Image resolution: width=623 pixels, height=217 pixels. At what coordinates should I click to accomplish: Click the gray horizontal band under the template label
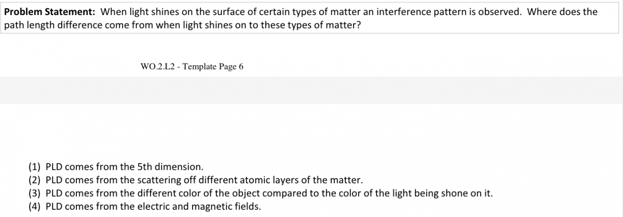tap(311, 91)
